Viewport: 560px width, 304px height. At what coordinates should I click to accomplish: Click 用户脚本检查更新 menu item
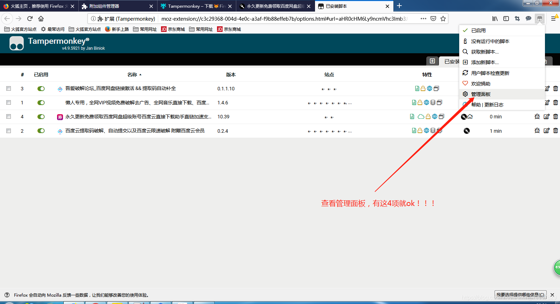click(x=502, y=73)
